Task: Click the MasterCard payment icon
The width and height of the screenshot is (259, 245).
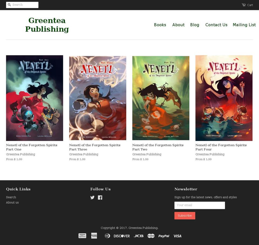Action: click(x=151, y=236)
